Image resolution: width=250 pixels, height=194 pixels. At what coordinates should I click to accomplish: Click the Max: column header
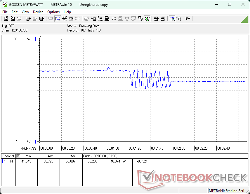pyautogui.click(x=73, y=156)
